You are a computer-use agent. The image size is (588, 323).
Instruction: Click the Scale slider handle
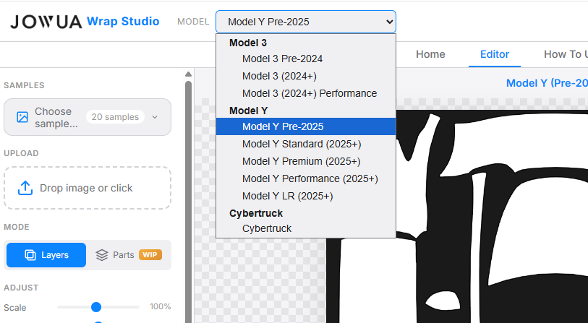(x=96, y=307)
